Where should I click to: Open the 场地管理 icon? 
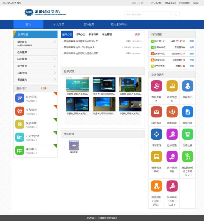156,134
